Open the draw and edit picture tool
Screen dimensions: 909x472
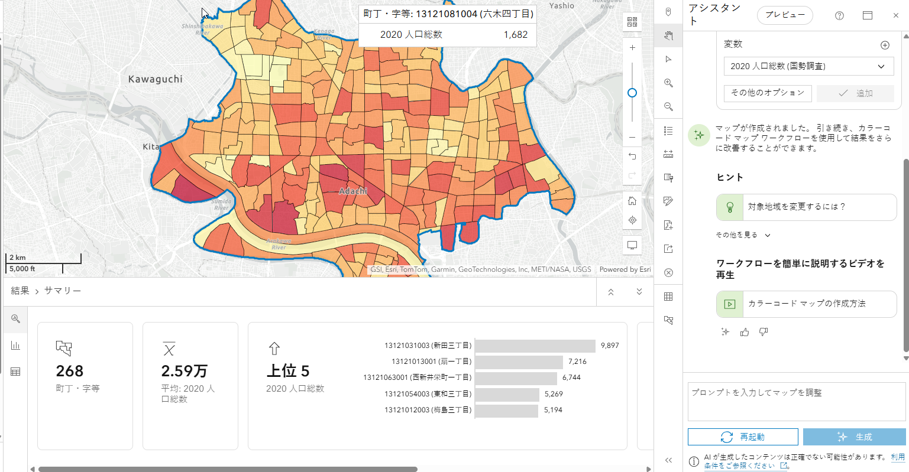[668, 201]
